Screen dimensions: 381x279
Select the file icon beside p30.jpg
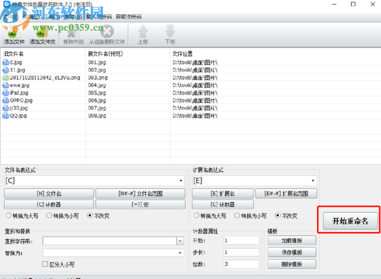6,108
